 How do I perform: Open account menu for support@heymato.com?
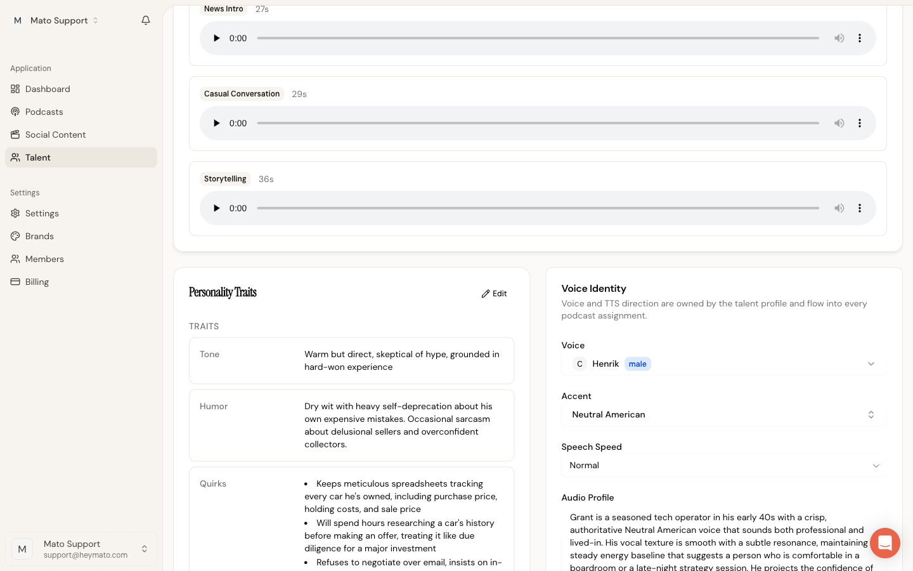(81, 549)
